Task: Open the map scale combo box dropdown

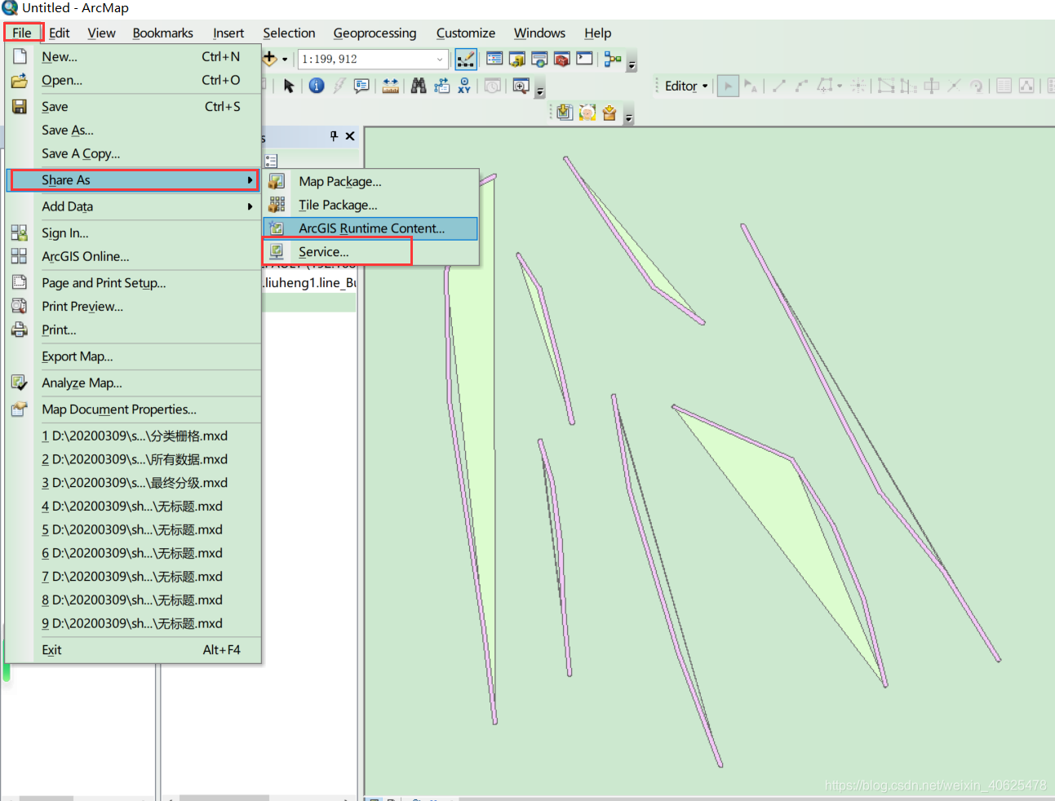Action: [440, 60]
